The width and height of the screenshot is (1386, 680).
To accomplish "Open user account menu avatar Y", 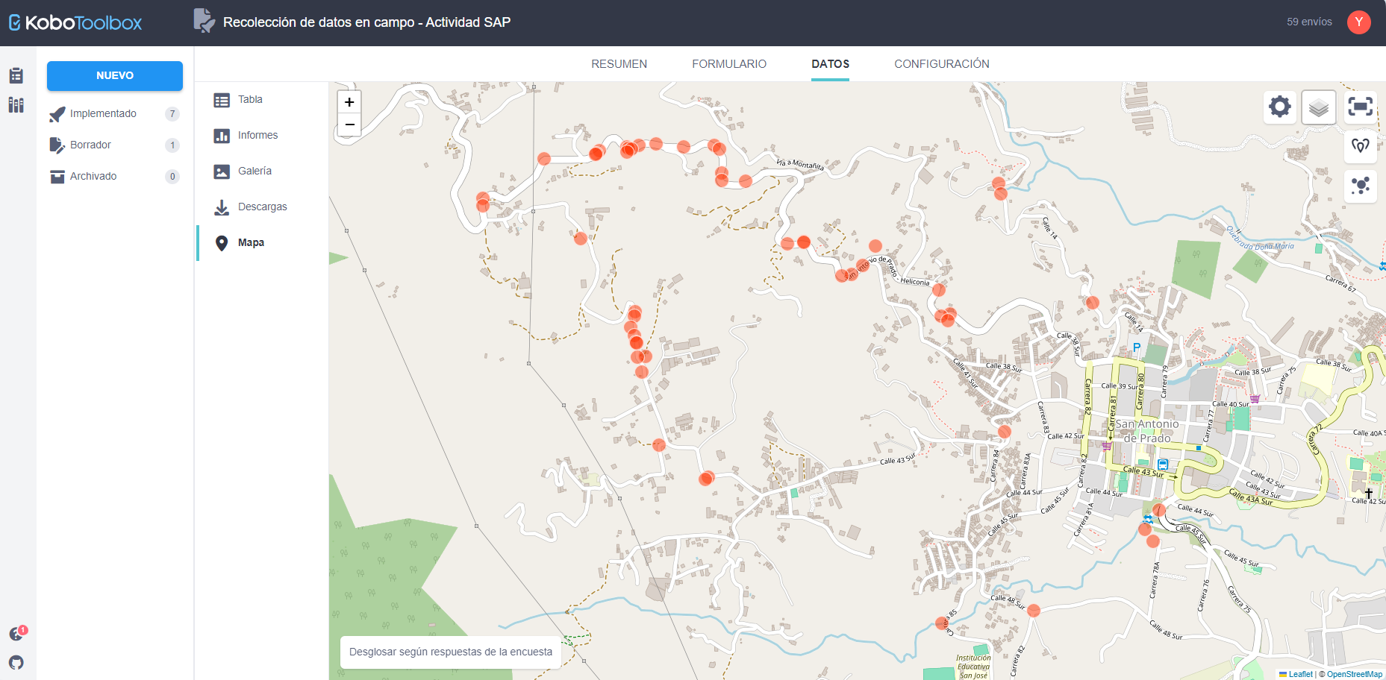I will click(x=1358, y=22).
